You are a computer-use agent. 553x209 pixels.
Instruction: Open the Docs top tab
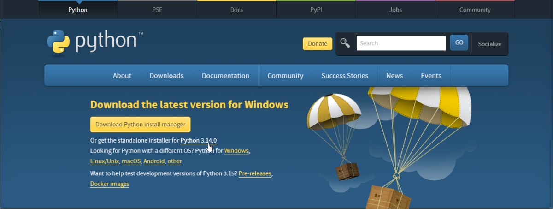[x=236, y=10]
